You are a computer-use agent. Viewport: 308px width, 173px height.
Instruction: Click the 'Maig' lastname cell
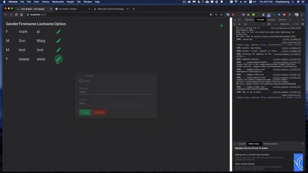tap(41, 40)
